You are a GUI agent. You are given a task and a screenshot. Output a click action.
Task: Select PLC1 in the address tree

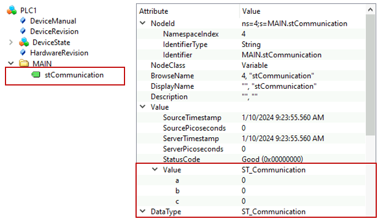click(x=29, y=10)
